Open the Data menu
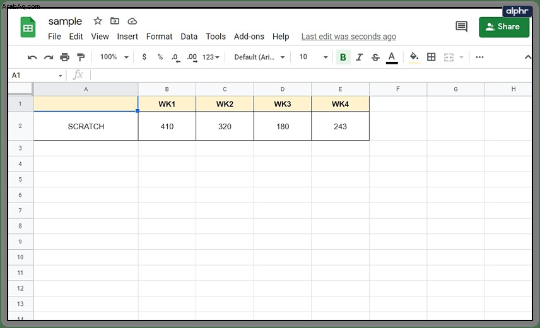The image size is (540, 328). pyautogui.click(x=189, y=37)
